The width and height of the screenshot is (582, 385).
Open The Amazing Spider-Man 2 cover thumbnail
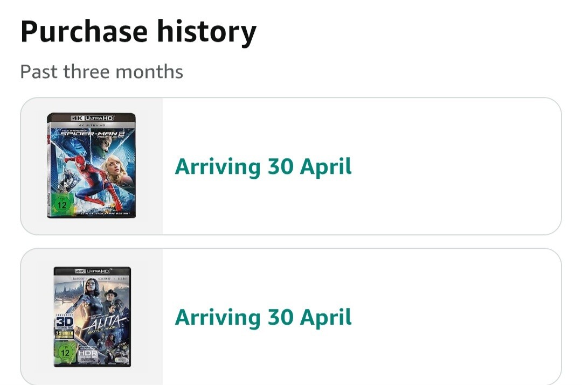pyautogui.click(x=91, y=166)
